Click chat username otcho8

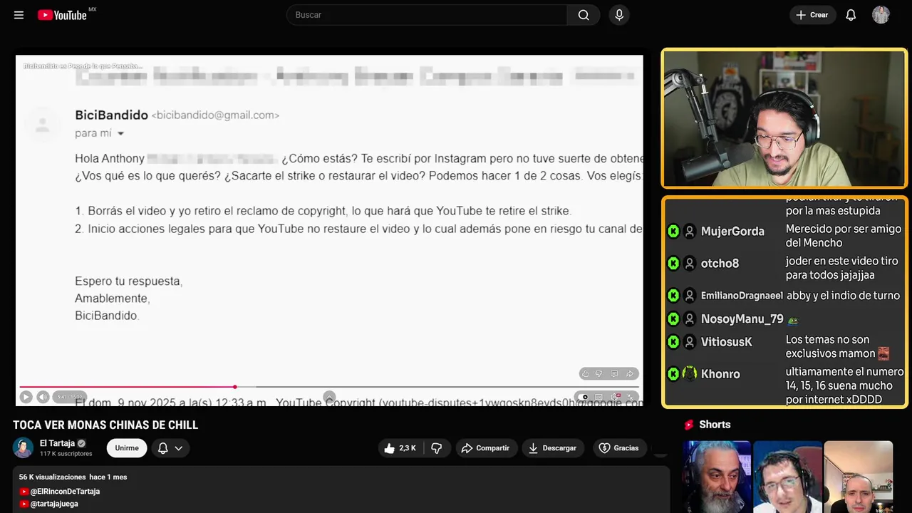(x=720, y=264)
